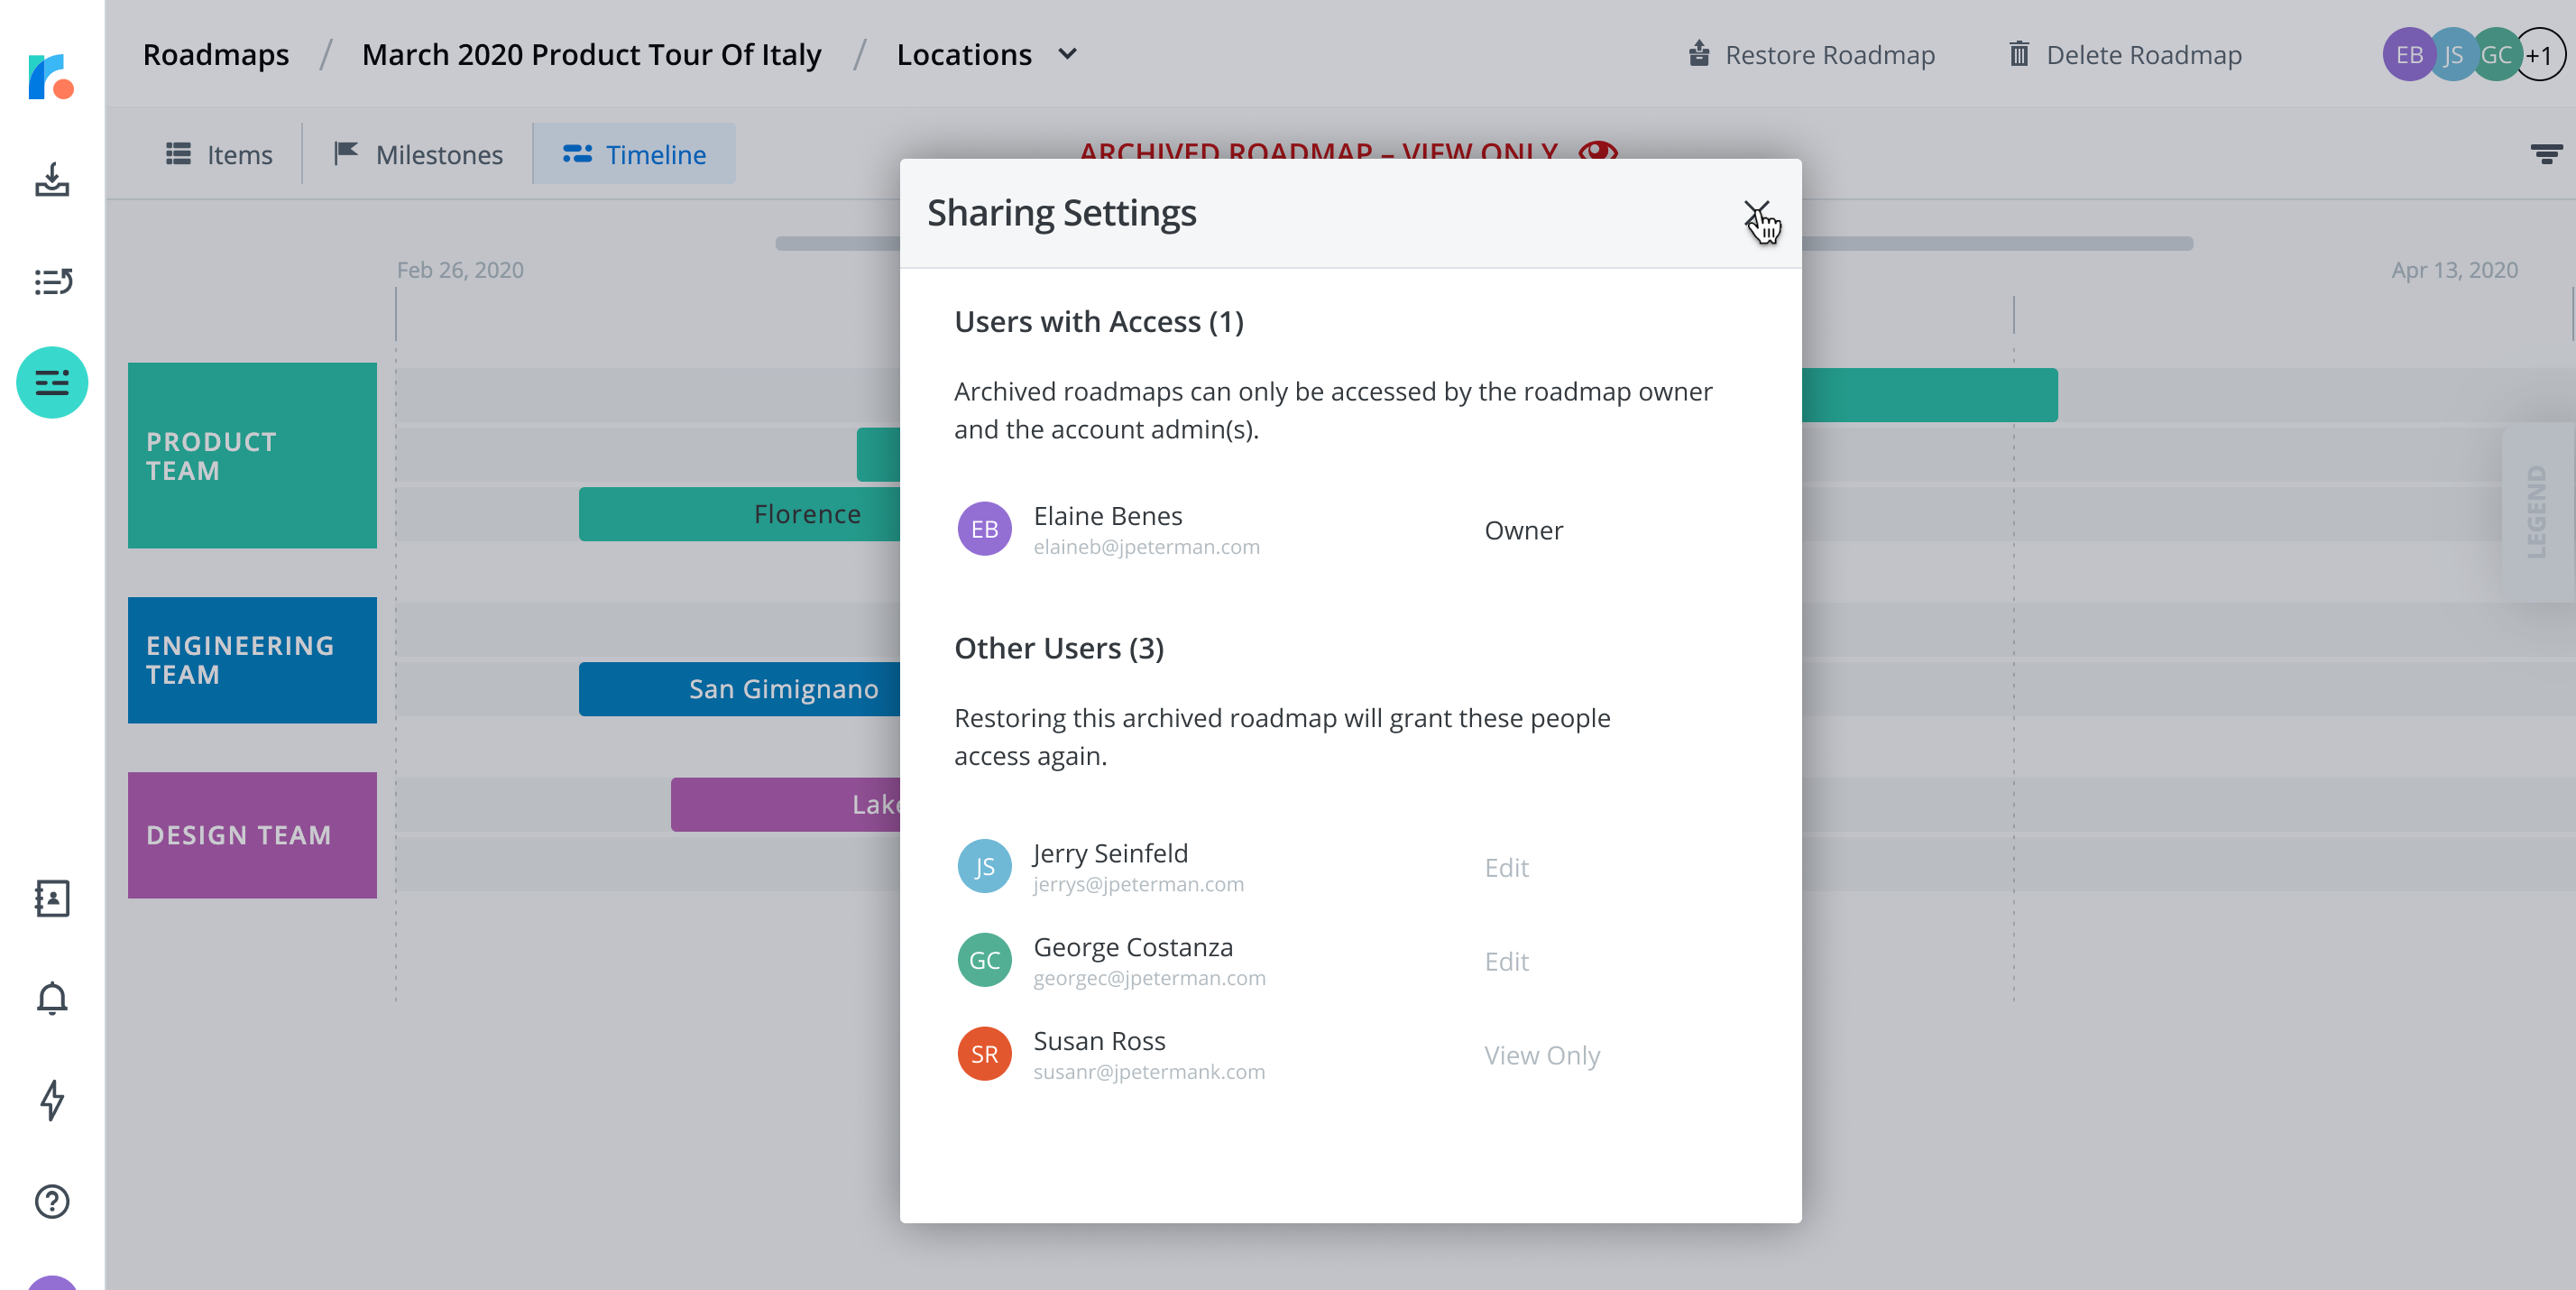This screenshot has height=1290, width=2576.
Task: Open the Roadmunk logo home icon
Action: [x=51, y=77]
